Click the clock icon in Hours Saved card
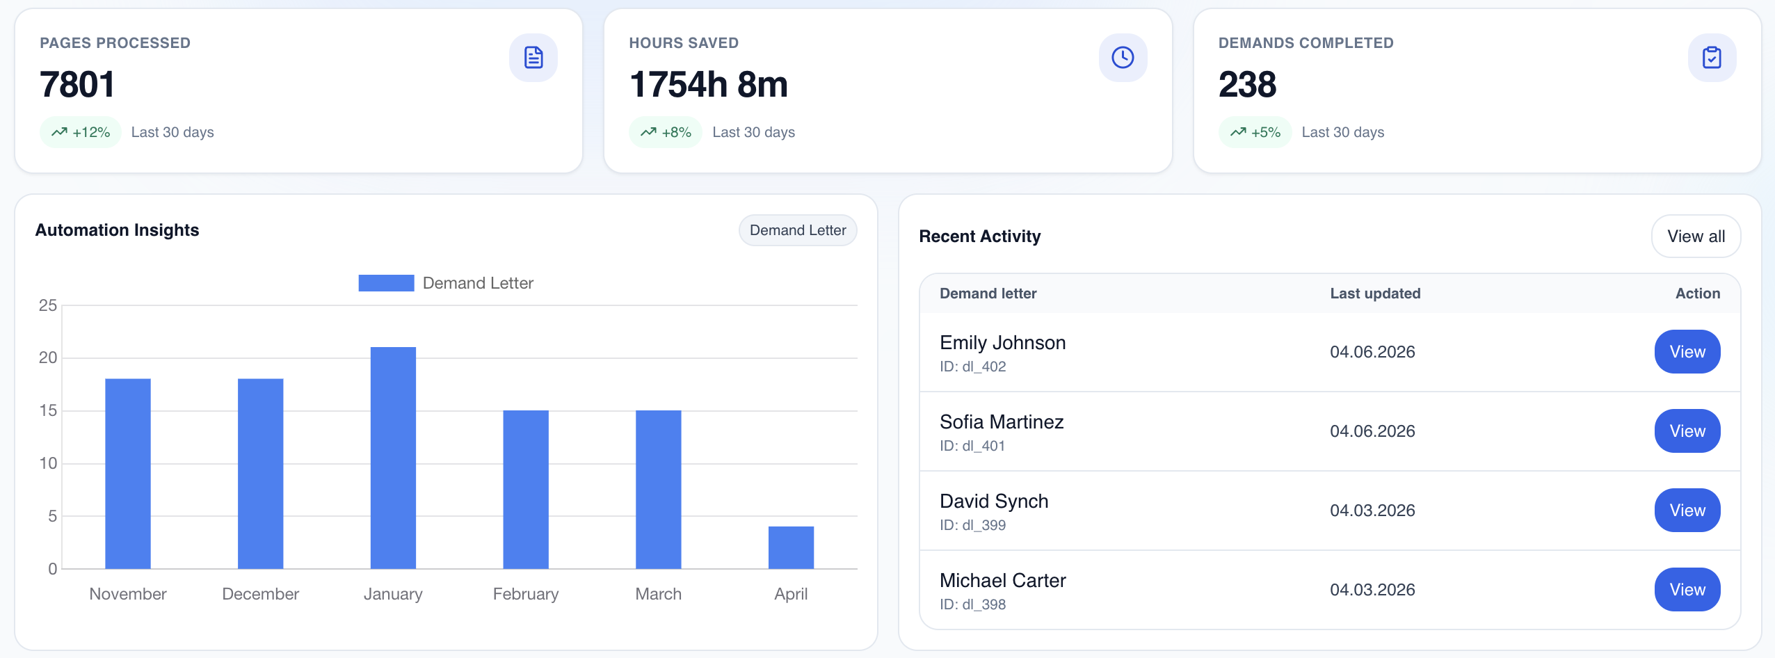 [x=1122, y=58]
